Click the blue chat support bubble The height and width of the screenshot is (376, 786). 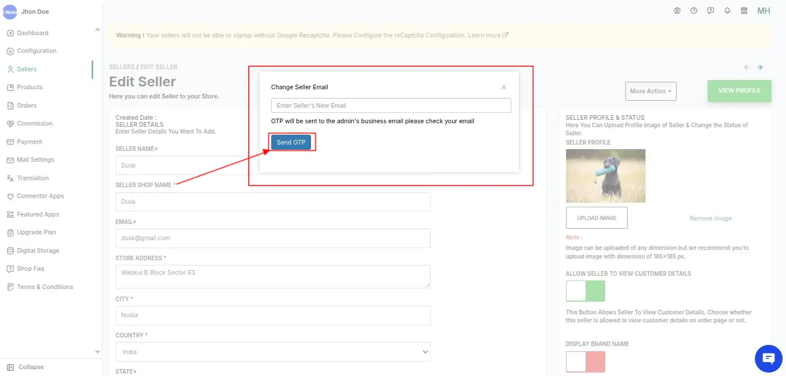tap(768, 358)
